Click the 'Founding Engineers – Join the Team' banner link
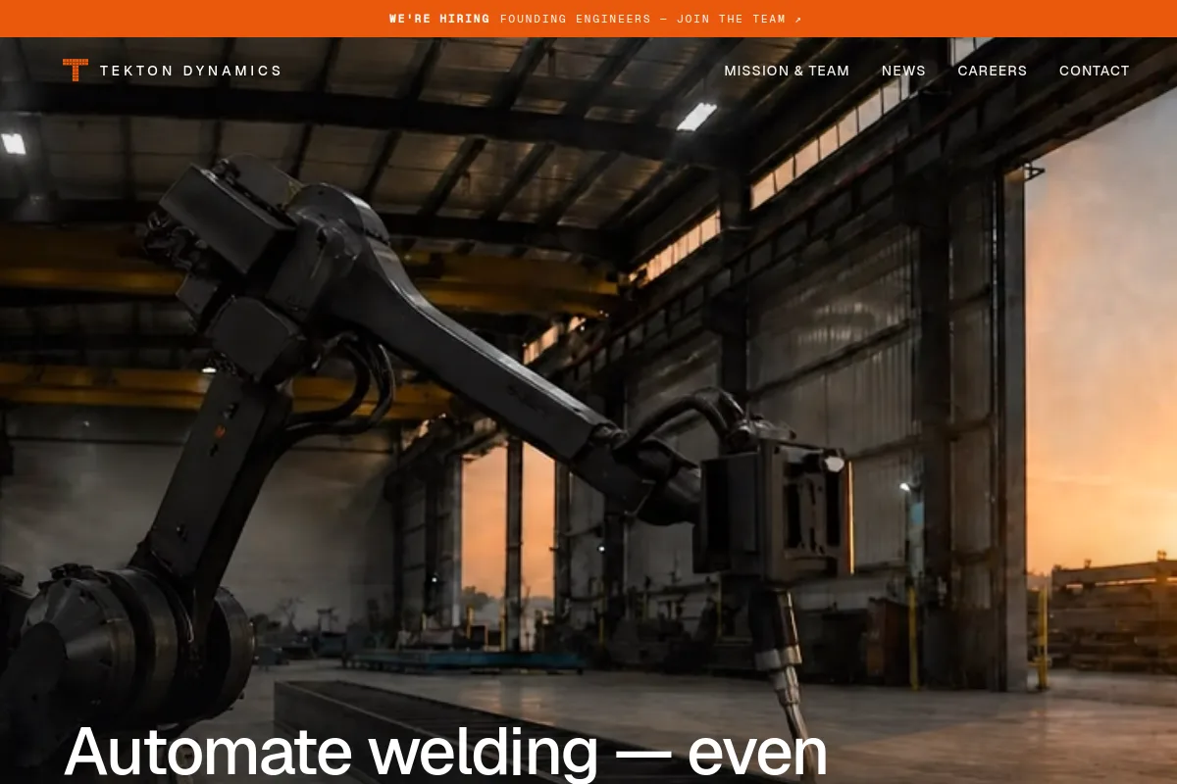The width and height of the screenshot is (1177, 784). [651, 19]
